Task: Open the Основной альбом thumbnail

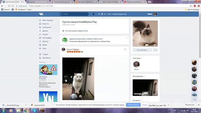Action: [x=145, y=88]
